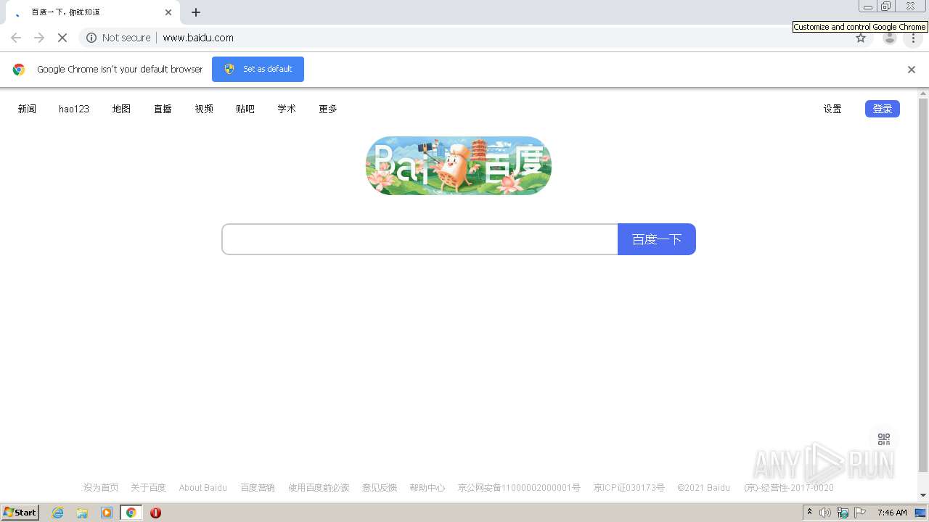Open the 新闻 link

(27, 109)
